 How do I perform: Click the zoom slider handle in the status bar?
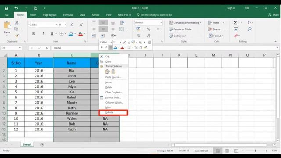pos(256,151)
